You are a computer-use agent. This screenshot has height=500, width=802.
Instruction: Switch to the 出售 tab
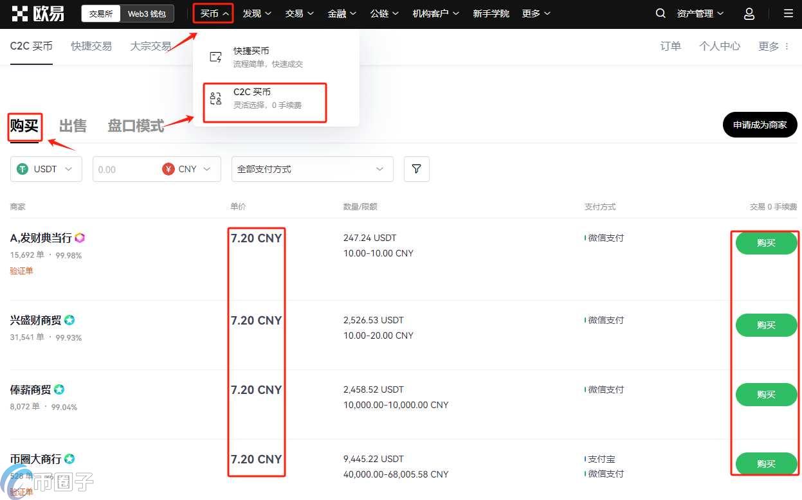[x=72, y=125]
